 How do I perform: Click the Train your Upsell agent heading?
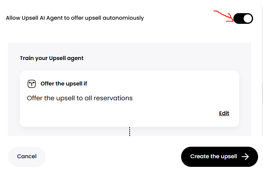tap(51, 58)
